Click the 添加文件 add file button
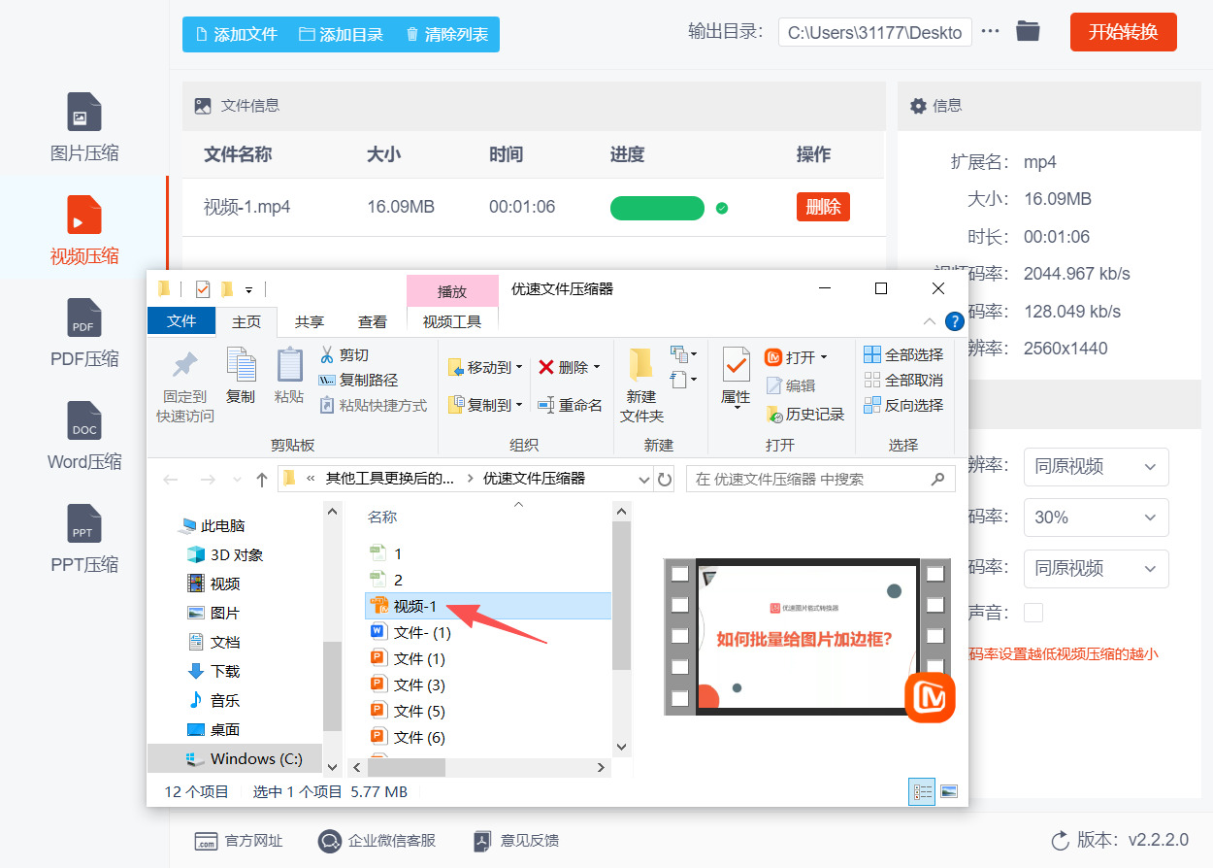This screenshot has height=868, width=1213. (236, 34)
